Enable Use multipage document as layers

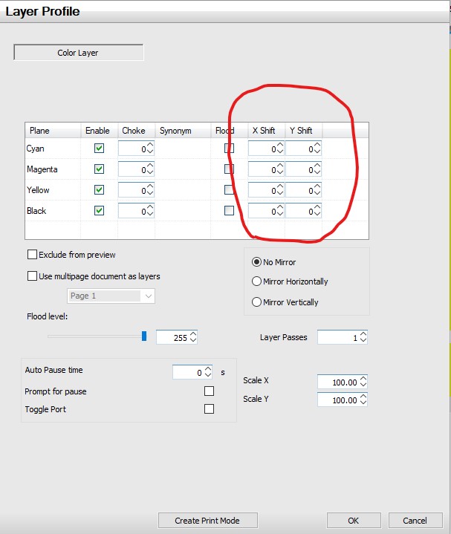32,276
